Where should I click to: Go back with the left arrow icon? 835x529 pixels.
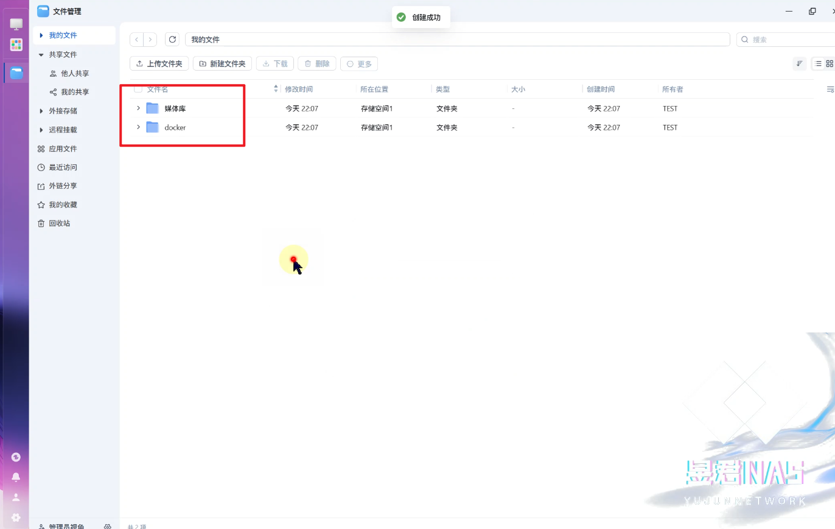coord(137,40)
